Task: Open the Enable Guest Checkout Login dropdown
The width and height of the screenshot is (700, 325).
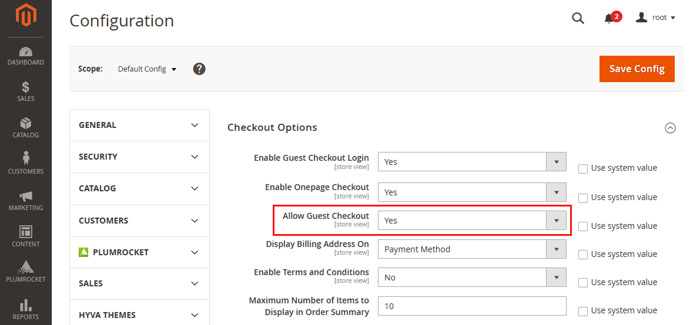Action: point(472,162)
